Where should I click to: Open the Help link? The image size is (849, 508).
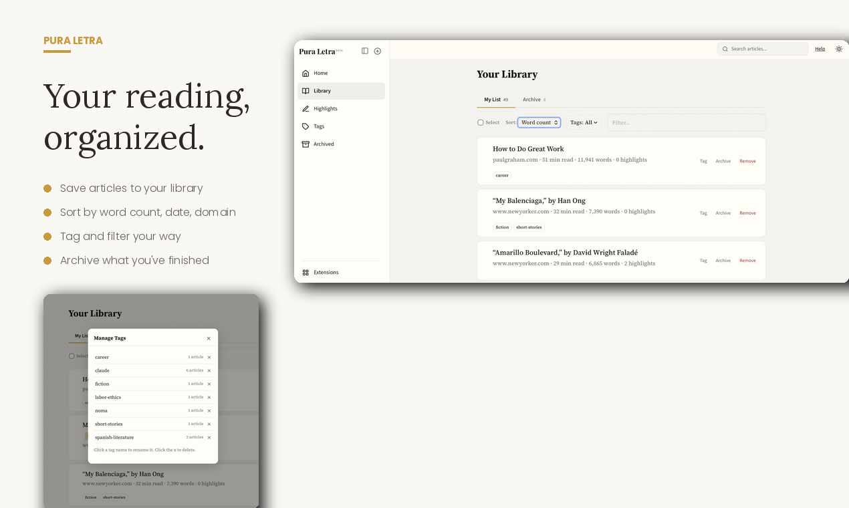click(820, 49)
